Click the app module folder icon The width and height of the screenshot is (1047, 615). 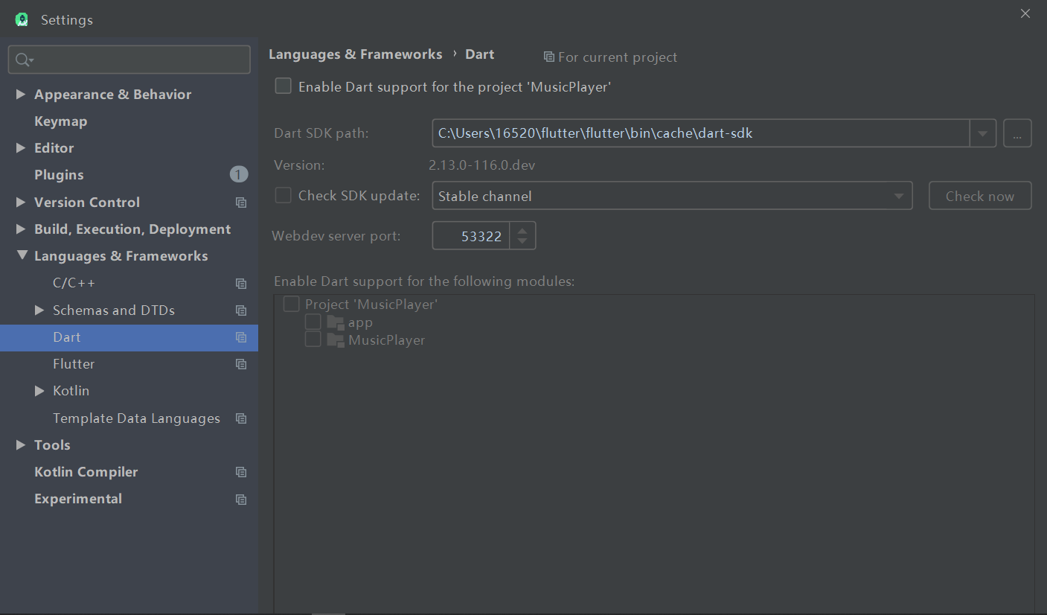(336, 322)
